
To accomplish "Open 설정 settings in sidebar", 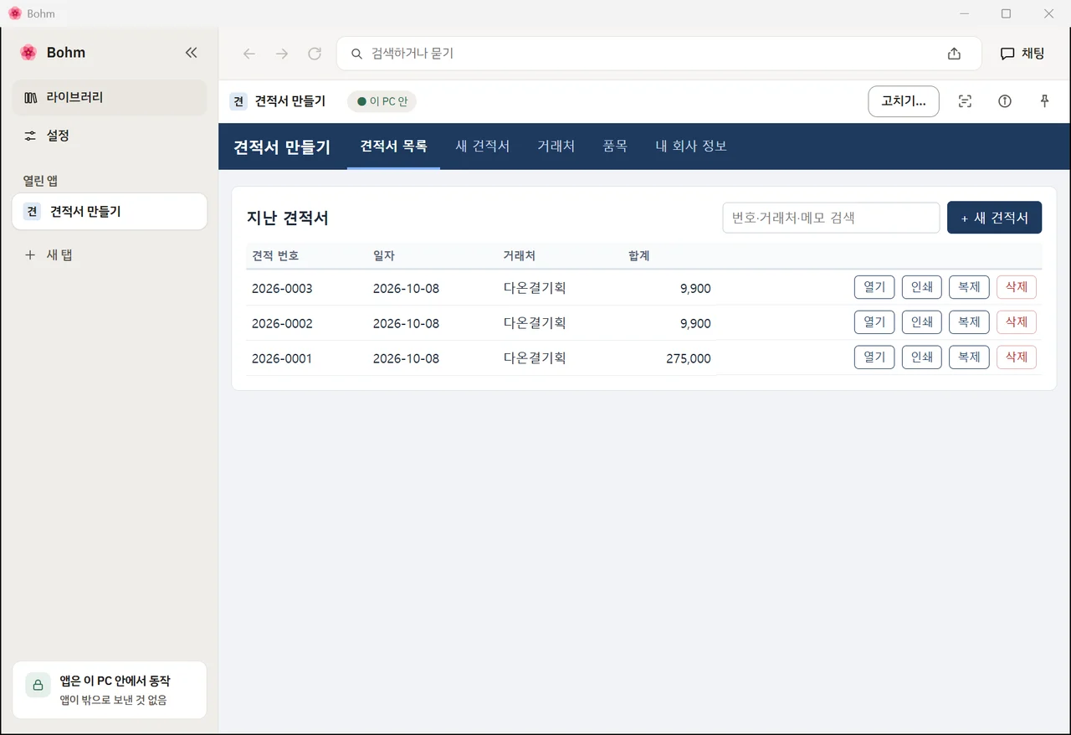I will point(110,136).
